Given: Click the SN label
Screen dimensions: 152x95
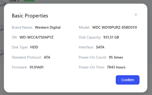Looking at the screenshot, I should tap(15, 37).
